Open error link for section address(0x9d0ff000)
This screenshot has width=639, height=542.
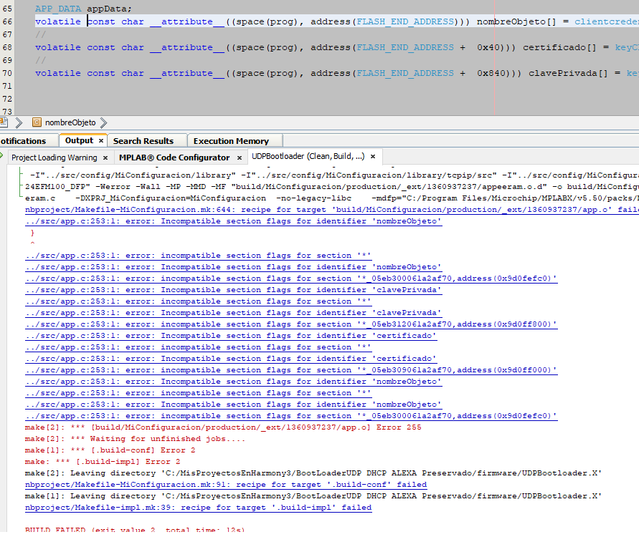(x=291, y=370)
